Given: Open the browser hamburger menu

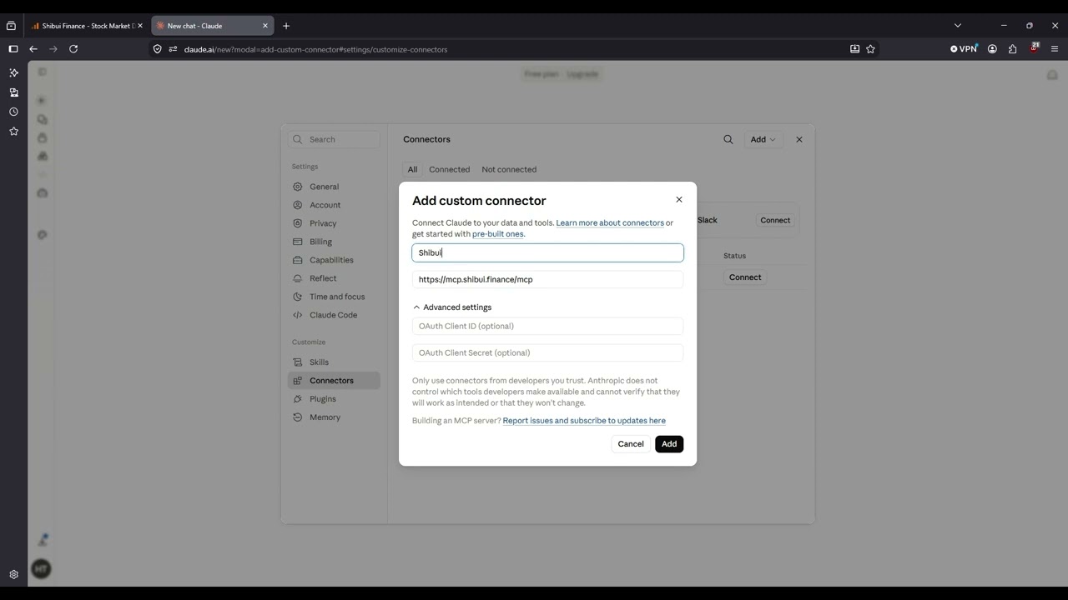Looking at the screenshot, I should tap(1054, 49).
